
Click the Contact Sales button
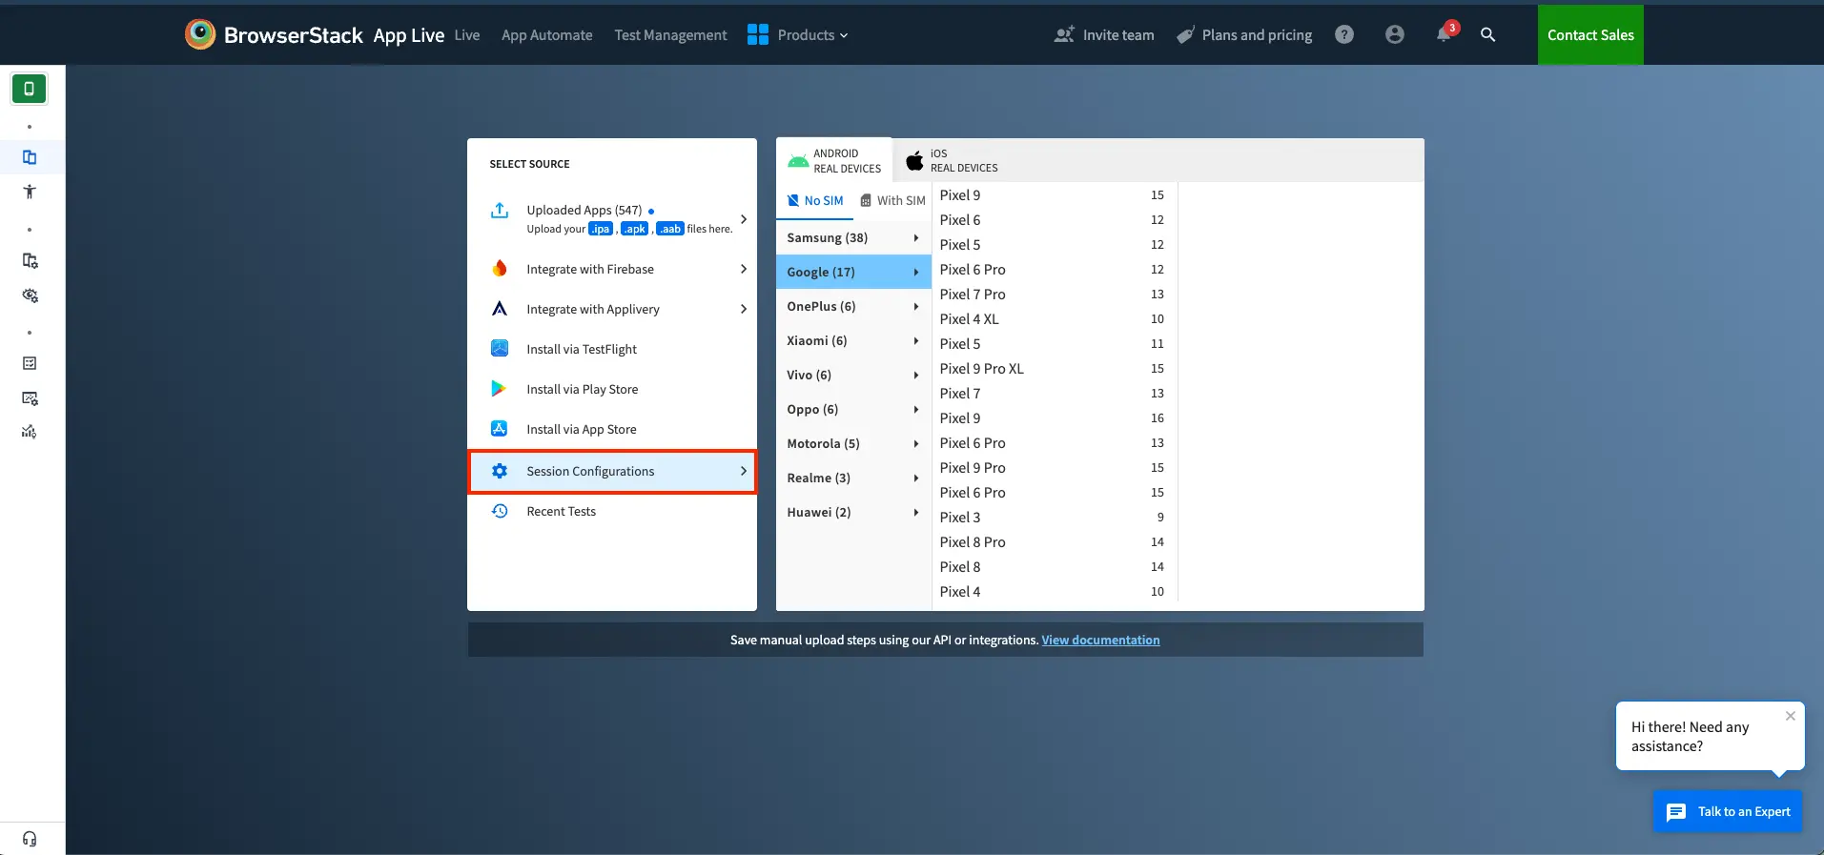1589,35
